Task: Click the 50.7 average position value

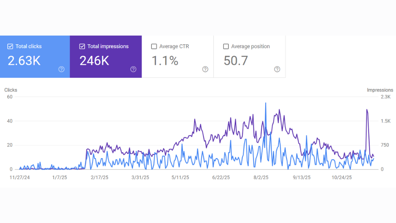Action: (x=236, y=60)
